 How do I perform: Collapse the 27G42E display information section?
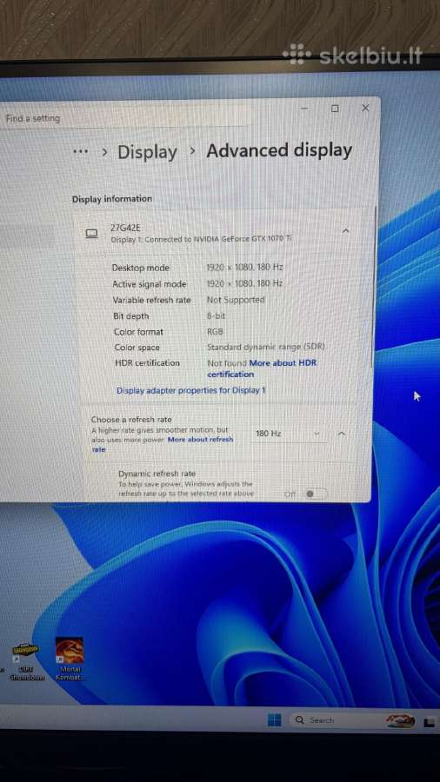[345, 230]
